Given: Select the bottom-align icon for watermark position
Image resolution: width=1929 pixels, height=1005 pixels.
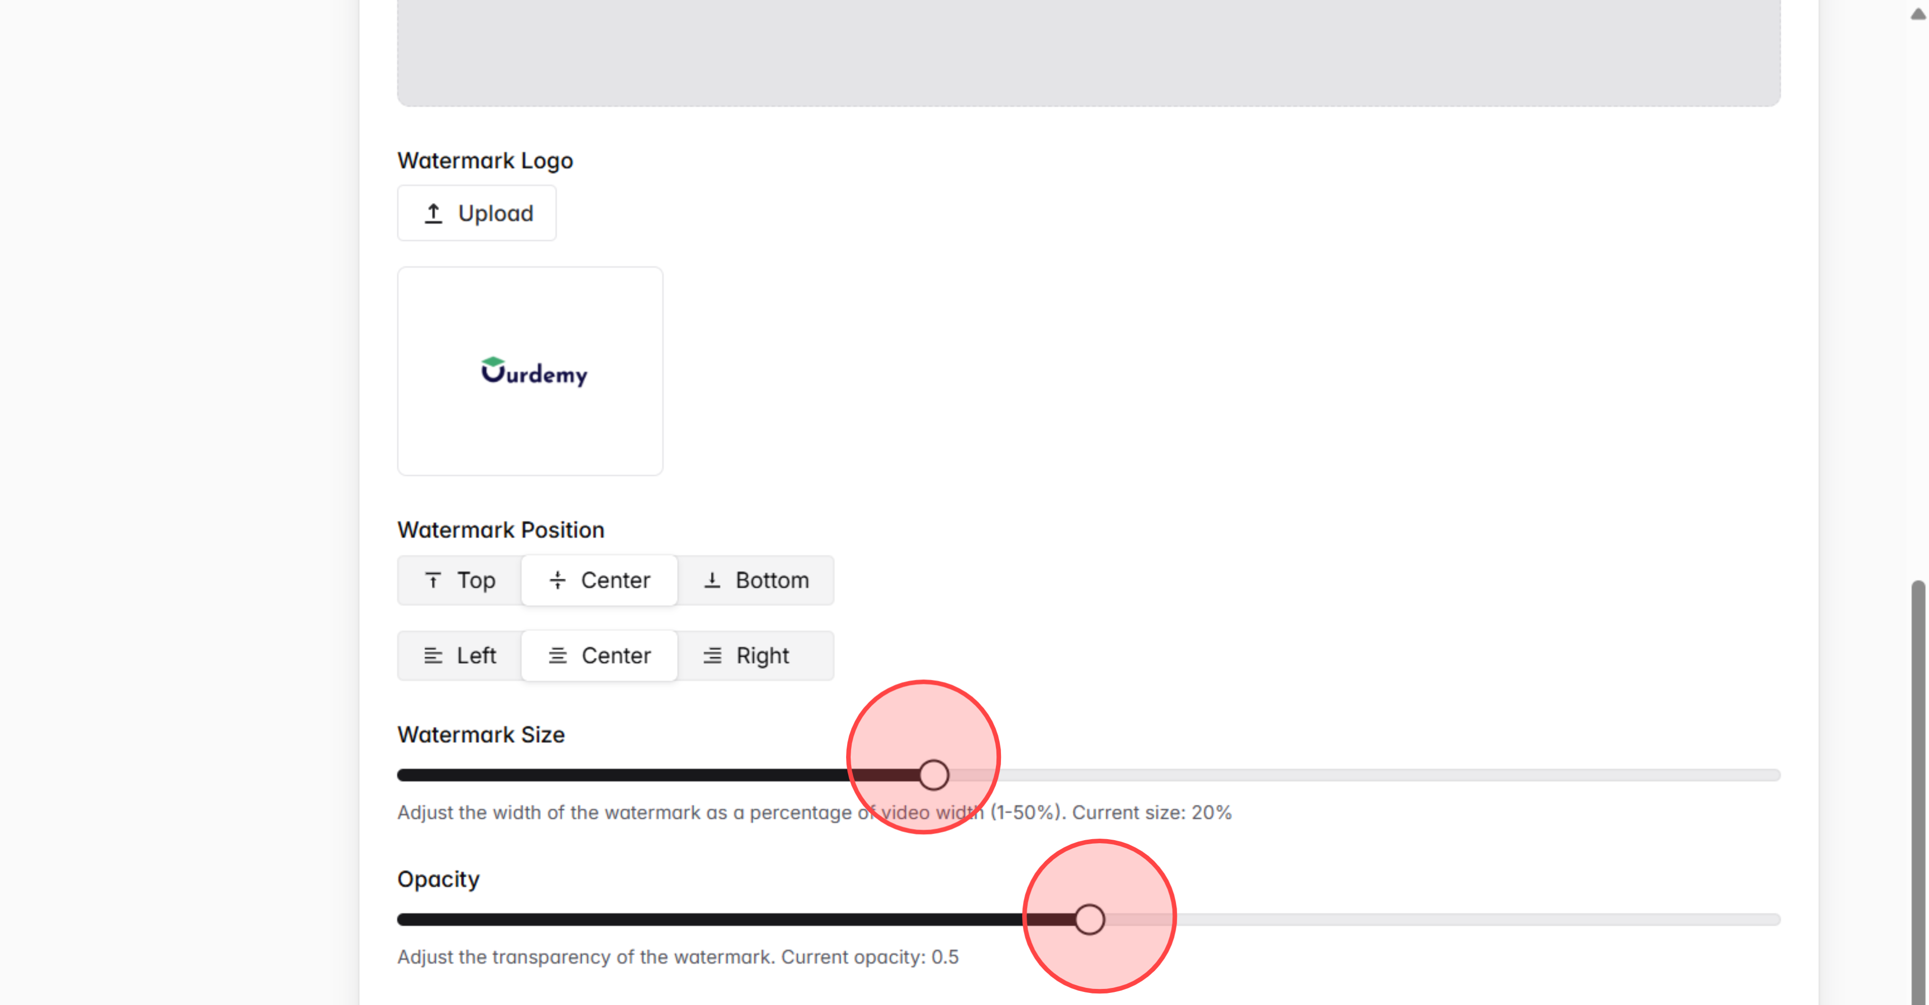Looking at the screenshot, I should [711, 580].
